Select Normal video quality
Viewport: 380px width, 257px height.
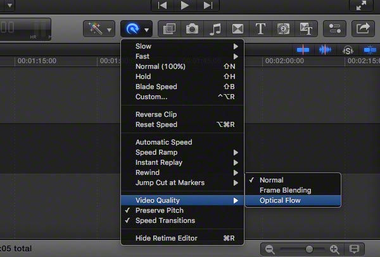tap(293, 180)
